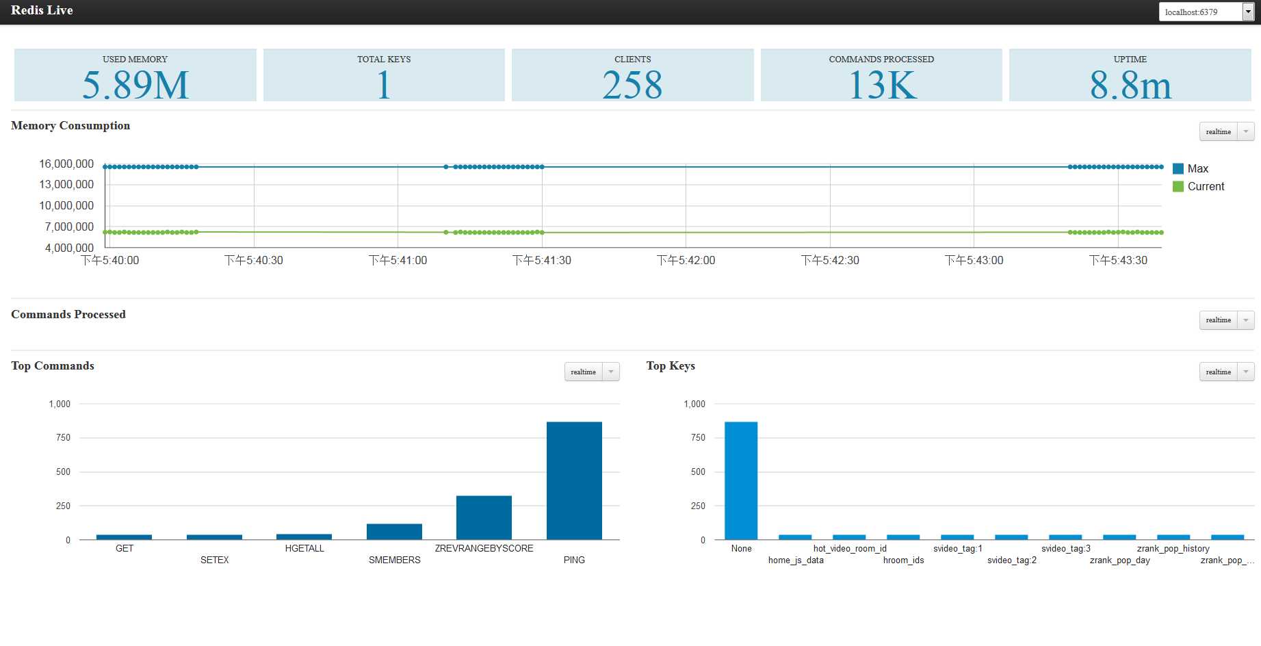Click Top Keys realtime button
Screen dimensions: 1261x646
tap(1218, 372)
